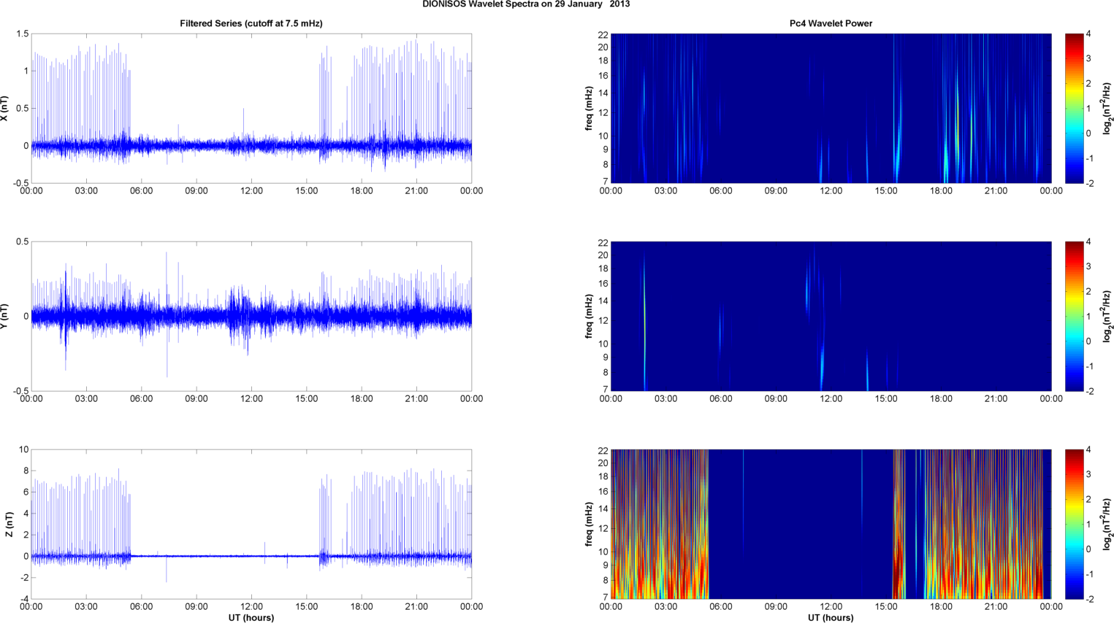Select the X component filtered time series plot
The height and width of the screenshot is (623, 1114).
pyautogui.click(x=251, y=109)
